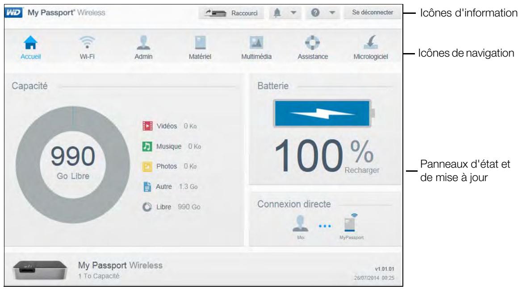519x289 pixels.
Task: Click the '1.3 Go' Autre value
Action: pyautogui.click(x=188, y=186)
